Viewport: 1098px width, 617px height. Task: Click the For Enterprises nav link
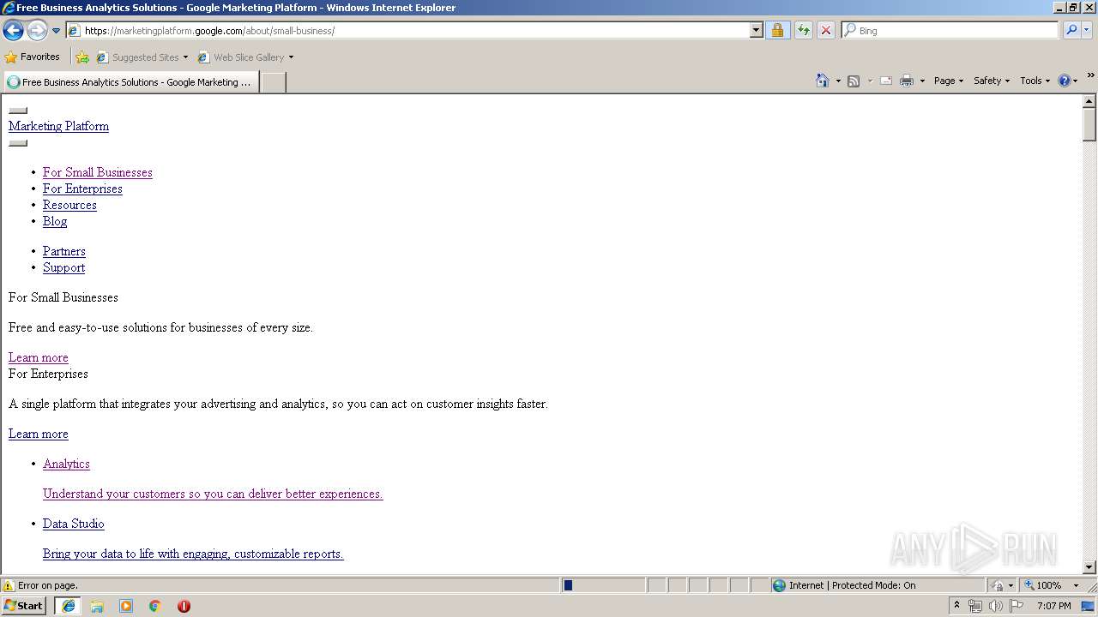[82, 189]
